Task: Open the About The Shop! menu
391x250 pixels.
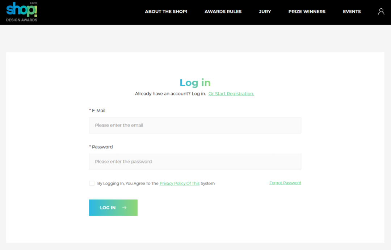Action: (166, 12)
